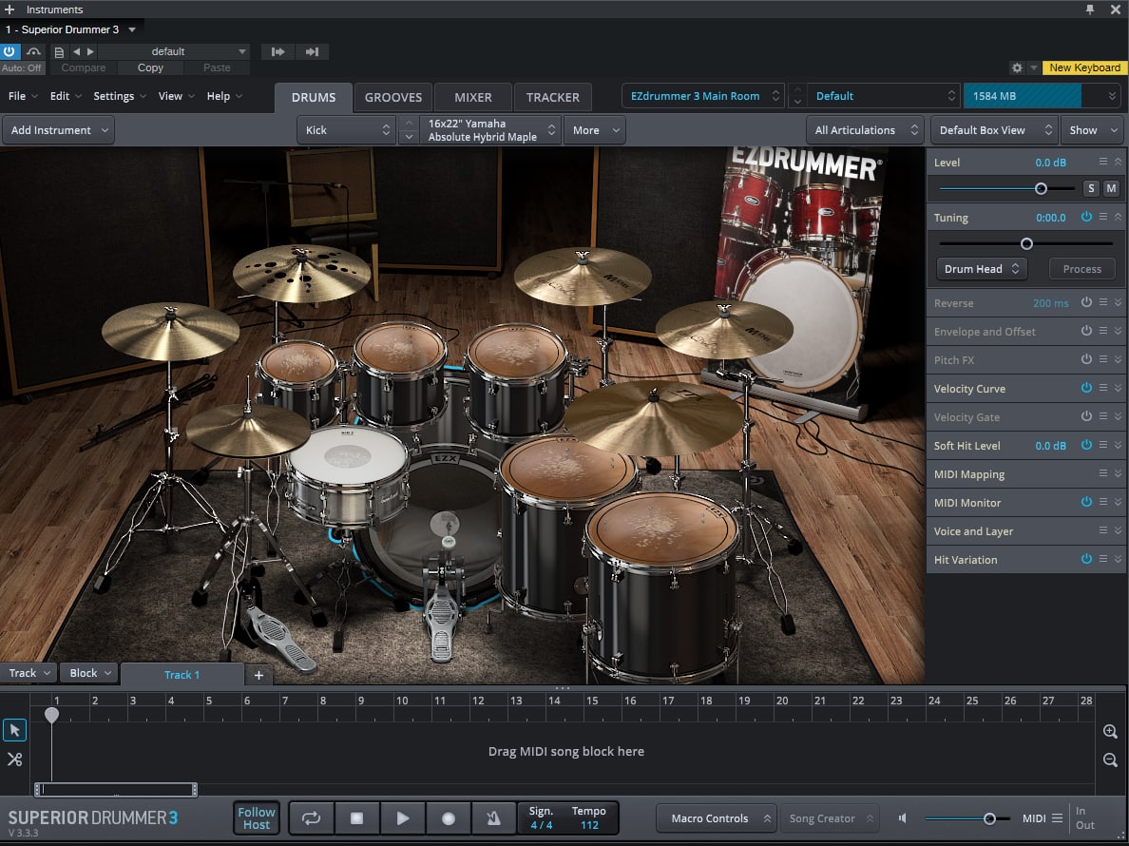1129x846 pixels.
Task: Click the Add Instrument button
Action: pyautogui.click(x=58, y=130)
